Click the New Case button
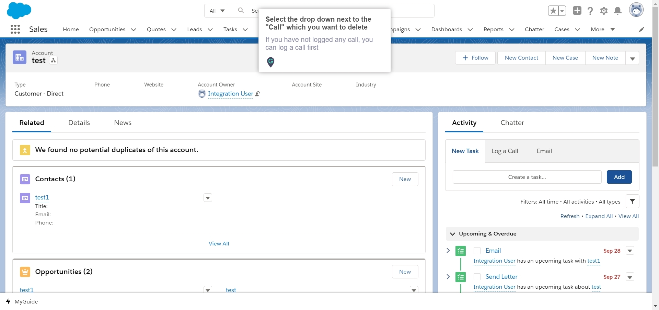 tap(565, 58)
